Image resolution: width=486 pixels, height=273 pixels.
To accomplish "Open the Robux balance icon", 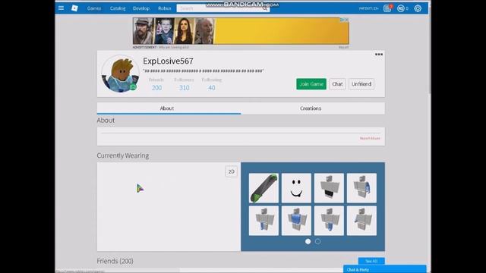I will tap(401, 8).
